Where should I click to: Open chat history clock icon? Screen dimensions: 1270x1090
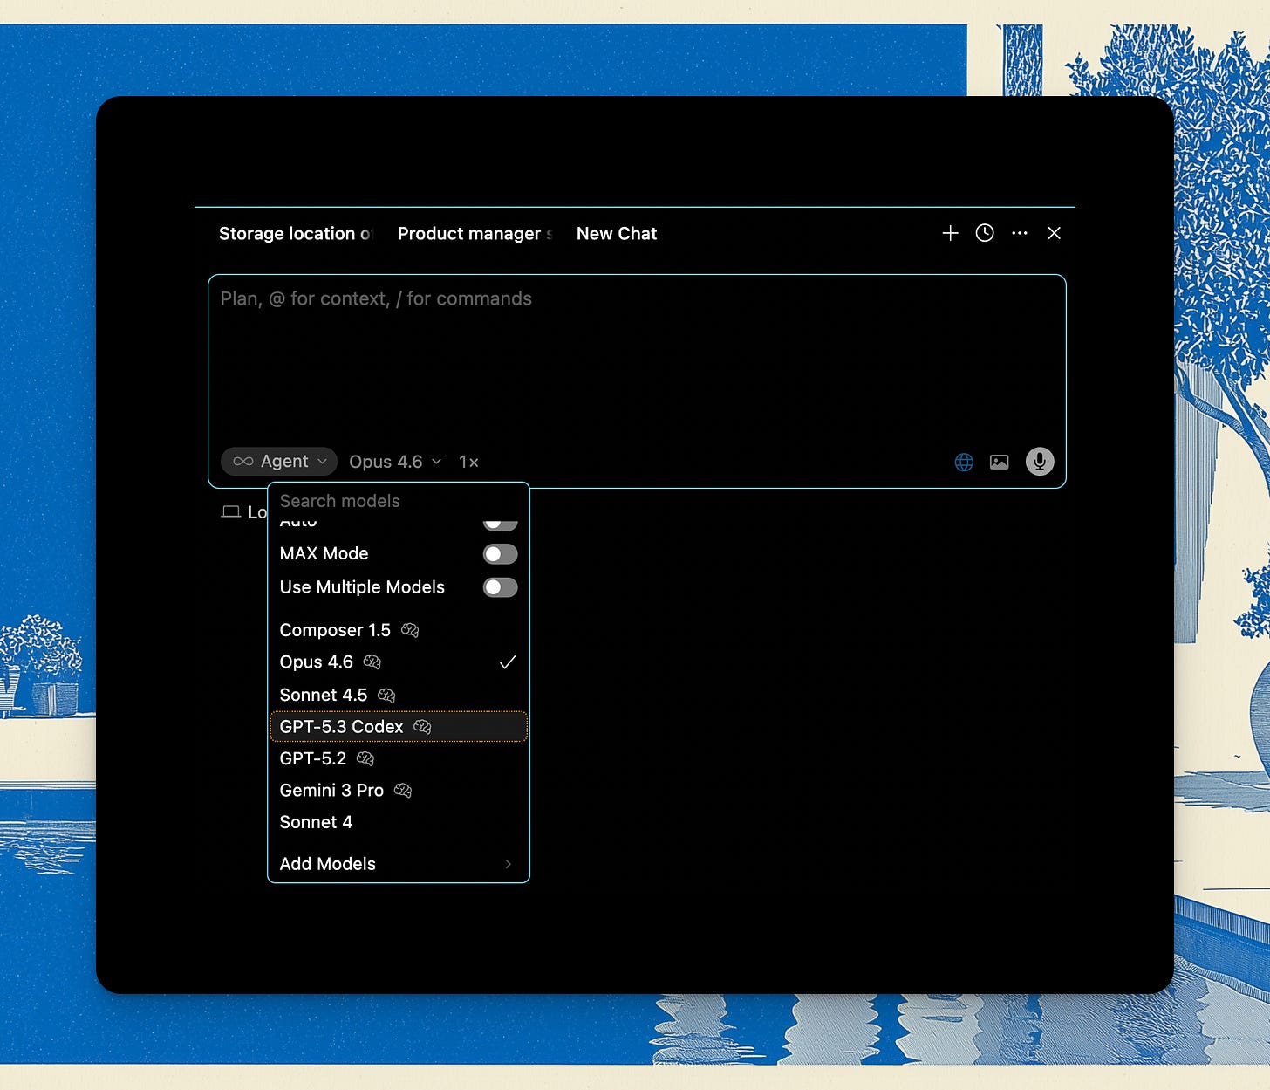985,233
